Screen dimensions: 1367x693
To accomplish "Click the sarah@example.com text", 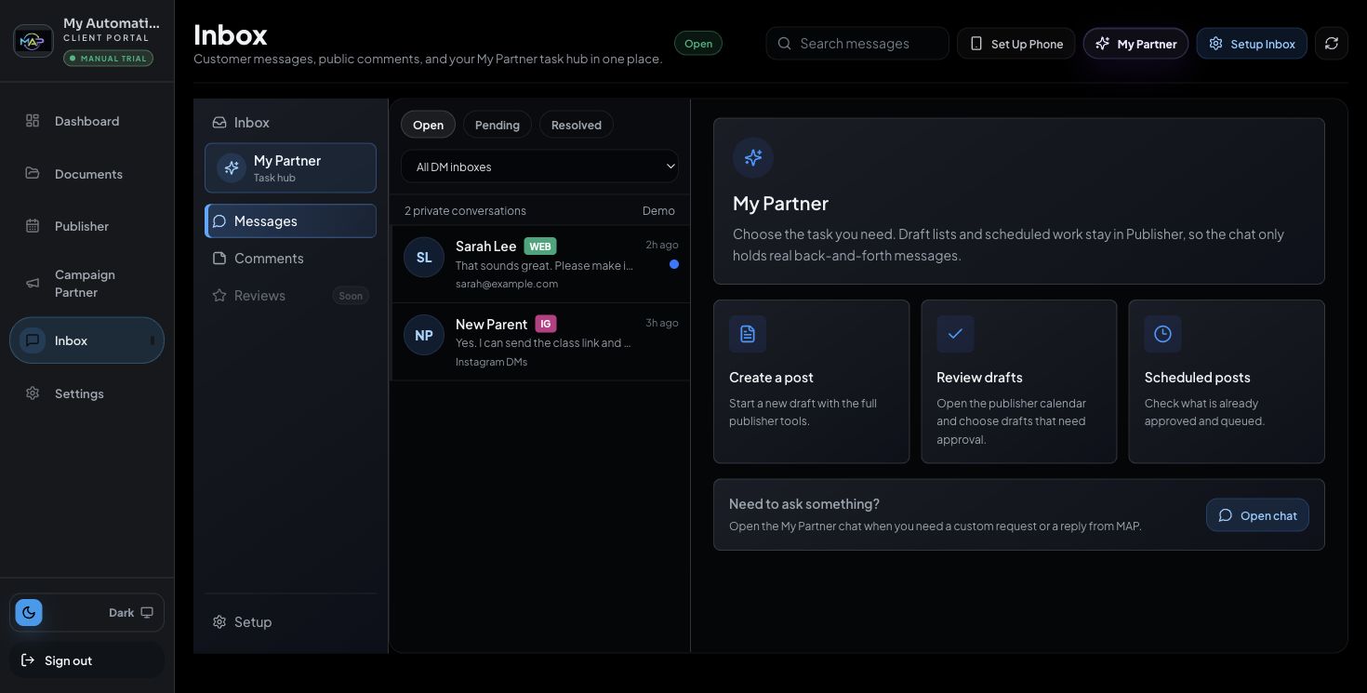I will 507,284.
